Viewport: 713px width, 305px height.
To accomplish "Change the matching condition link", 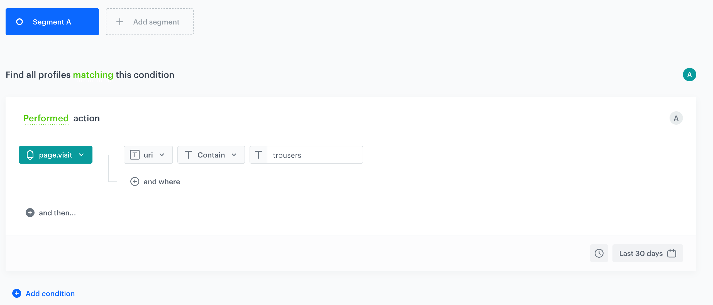I will (x=93, y=75).
